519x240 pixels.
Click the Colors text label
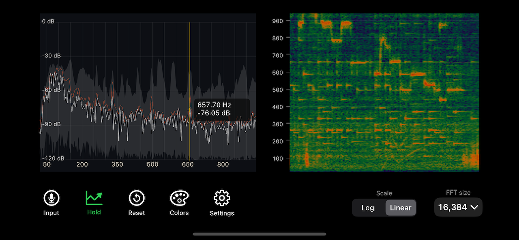[x=179, y=213]
